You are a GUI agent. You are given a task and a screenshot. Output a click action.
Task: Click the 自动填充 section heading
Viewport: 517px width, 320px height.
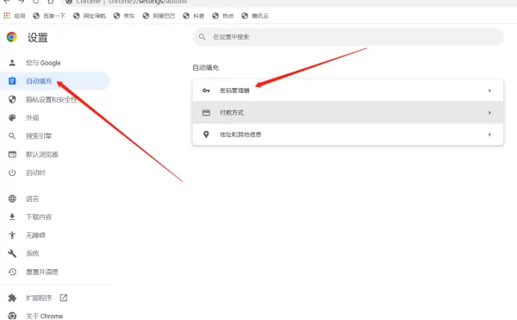pos(205,67)
